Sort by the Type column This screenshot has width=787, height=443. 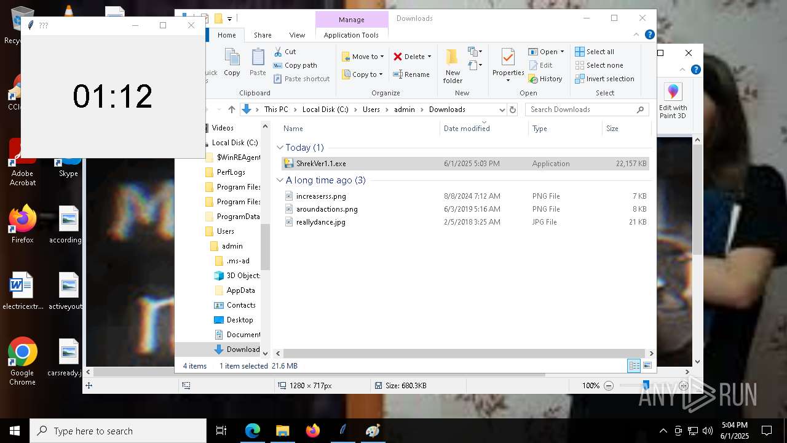coord(565,129)
